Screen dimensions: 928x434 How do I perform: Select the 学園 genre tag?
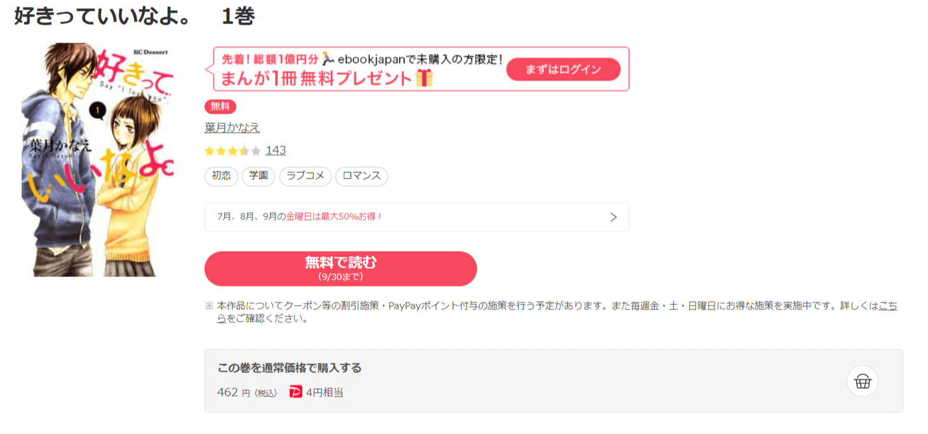258,176
